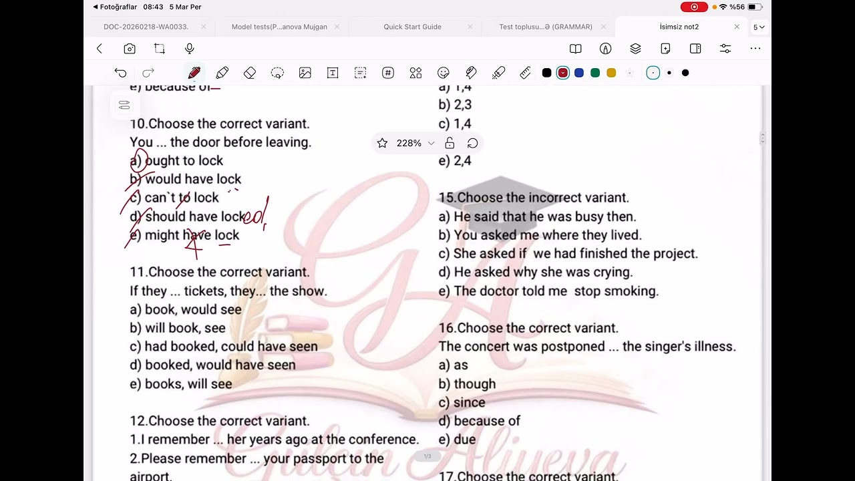This screenshot has width=855, height=481.
Task: Close the İsimsiz not2 tab
Action: [737, 27]
